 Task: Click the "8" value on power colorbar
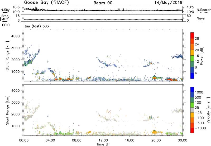[x=196, y=67]
